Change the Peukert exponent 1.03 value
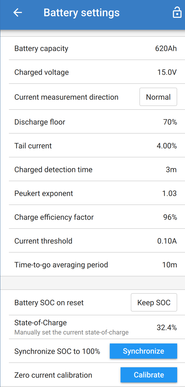Image resolution: width=185 pixels, height=387 pixels. pos(170,193)
